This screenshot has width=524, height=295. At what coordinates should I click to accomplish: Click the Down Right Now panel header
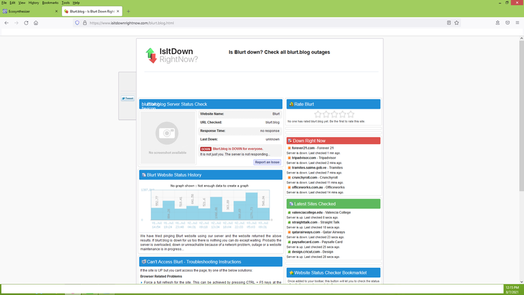point(333,141)
